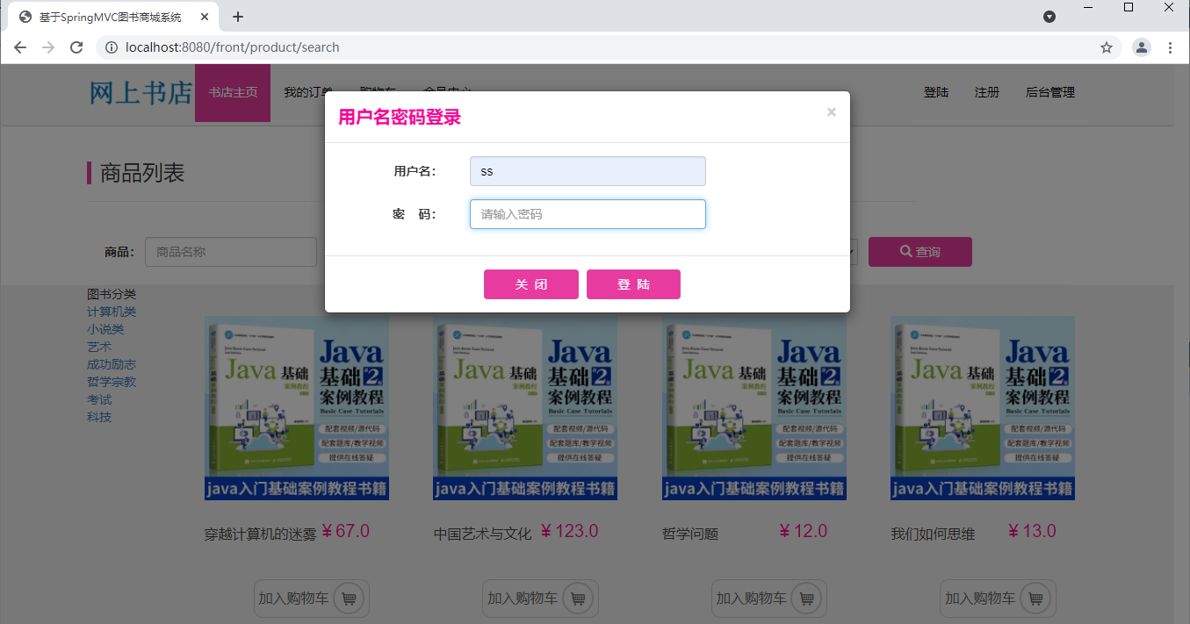Click the cart icon under 哲学问题
Image resolution: width=1190 pixels, height=624 pixels.
pyautogui.click(x=807, y=599)
